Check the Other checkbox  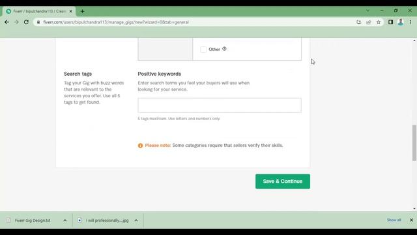click(203, 50)
